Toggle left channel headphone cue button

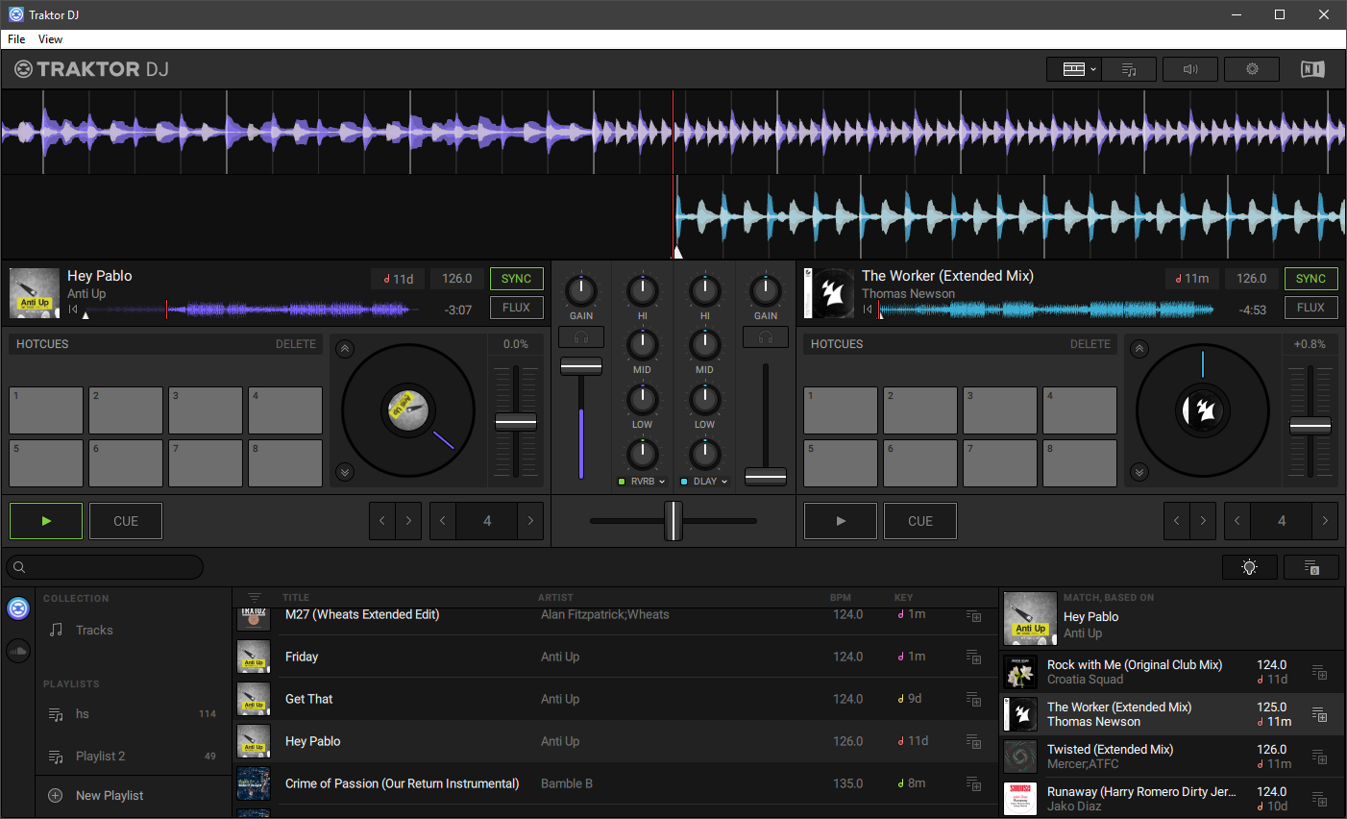[x=581, y=337]
